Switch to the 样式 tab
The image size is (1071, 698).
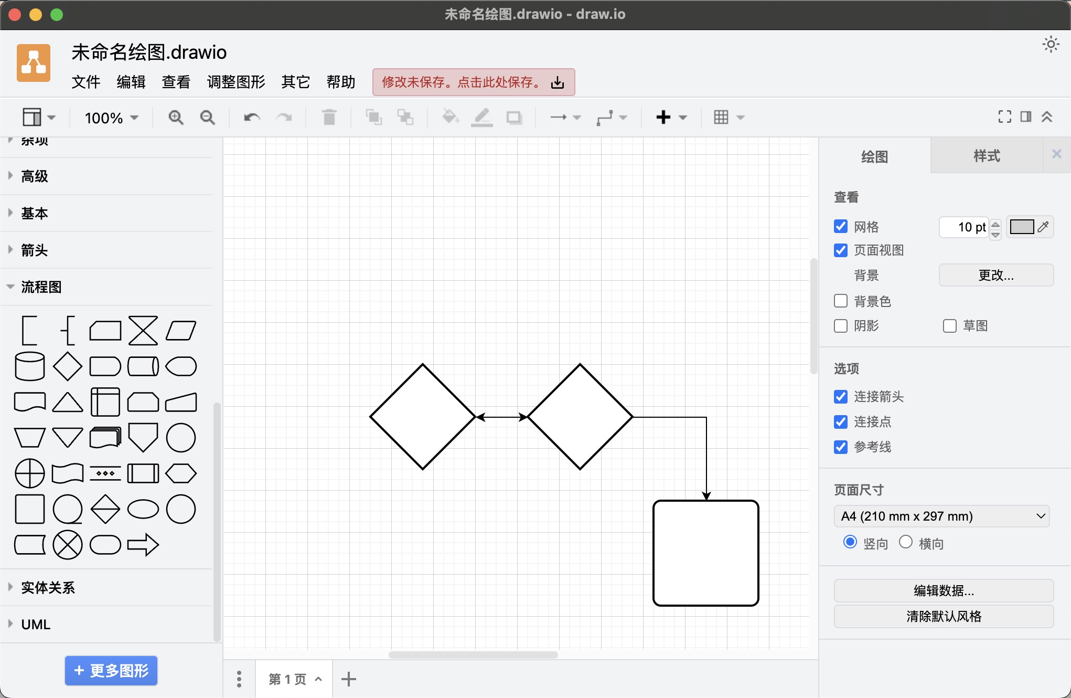(x=987, y=156)
